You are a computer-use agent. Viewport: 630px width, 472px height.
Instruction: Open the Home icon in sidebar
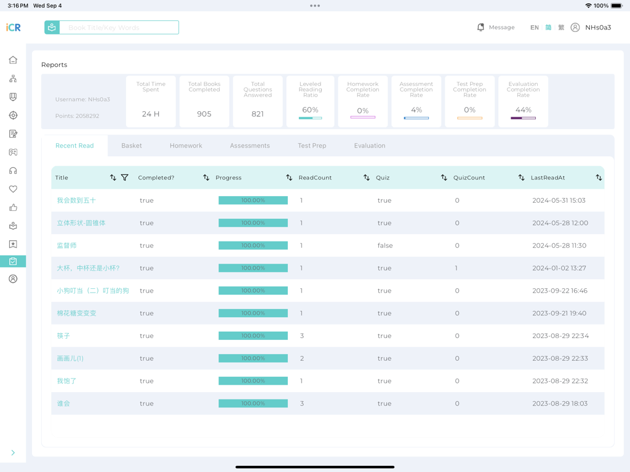coord(13,60)
